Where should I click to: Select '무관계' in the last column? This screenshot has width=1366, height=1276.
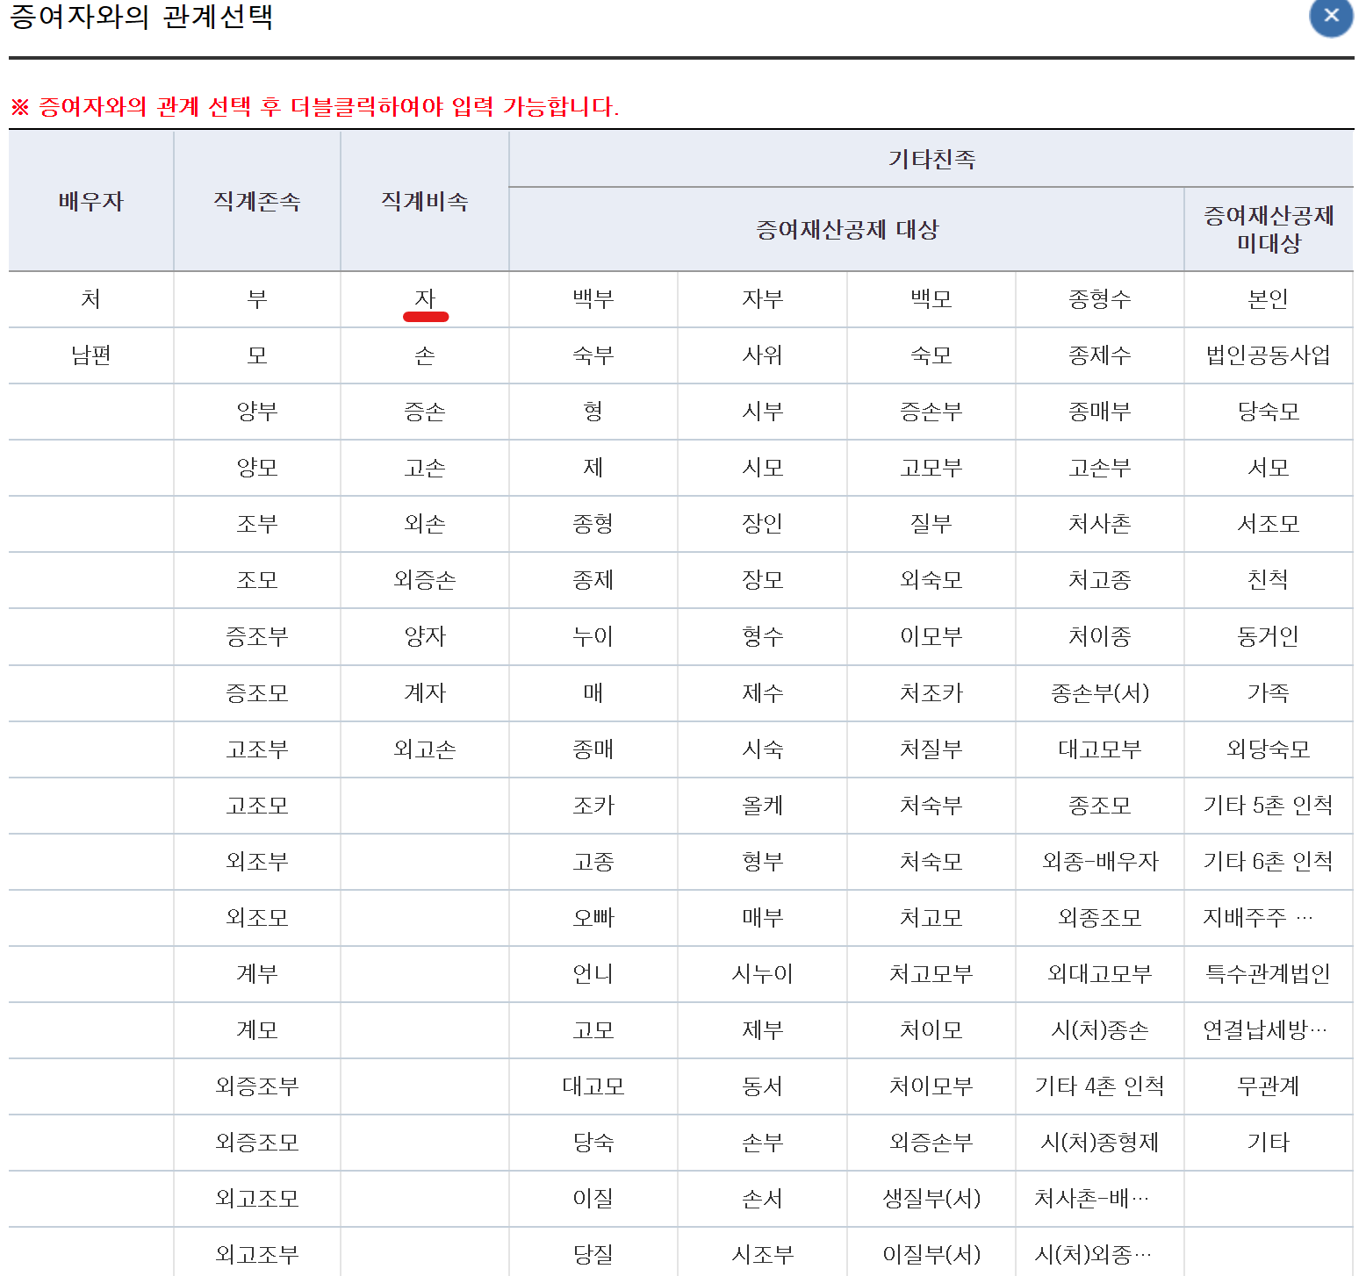click(1268, 1086)
